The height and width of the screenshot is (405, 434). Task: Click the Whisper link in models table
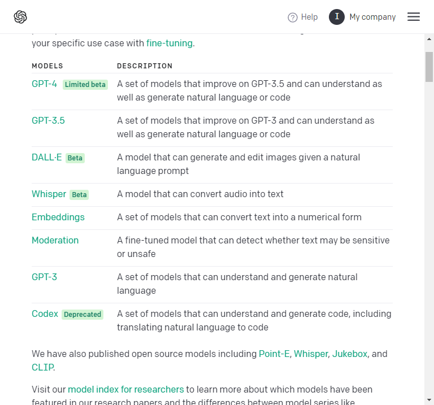[x=49, y=194]
